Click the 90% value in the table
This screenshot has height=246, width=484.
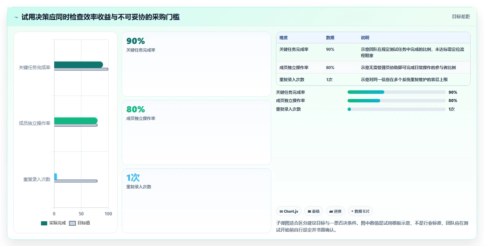click(x=330, y=49)
